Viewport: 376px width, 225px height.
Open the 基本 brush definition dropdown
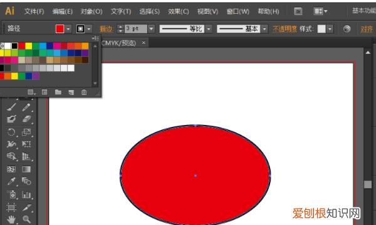click(x=264, y=29)
